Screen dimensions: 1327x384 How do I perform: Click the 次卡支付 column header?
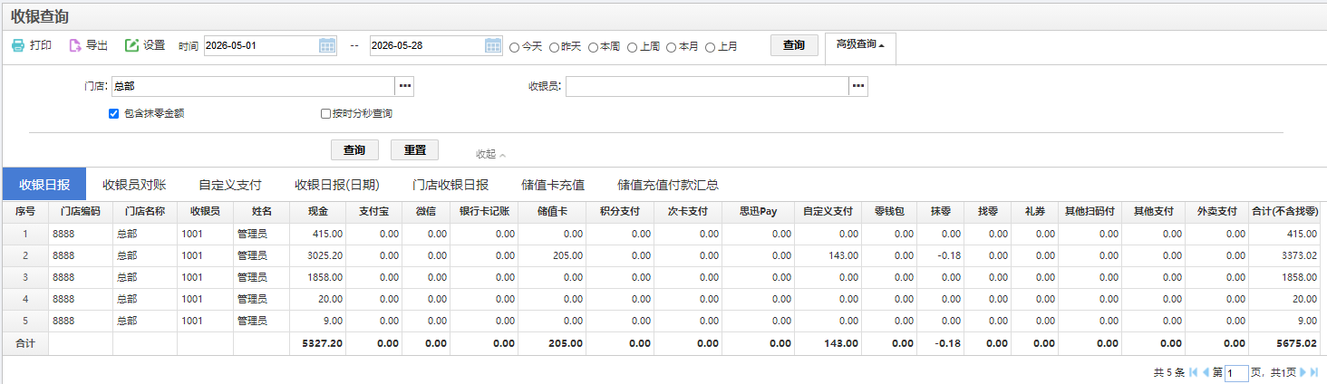[688, 211]
